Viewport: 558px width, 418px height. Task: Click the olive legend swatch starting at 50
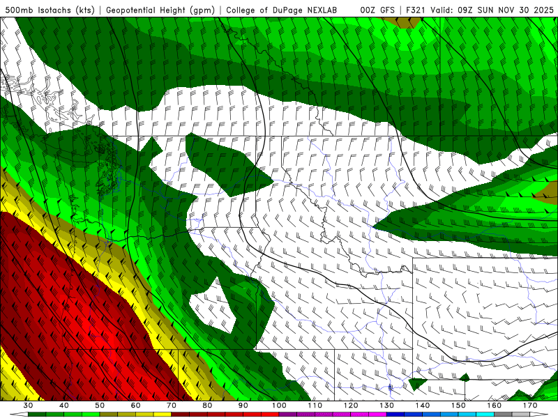point(109,414)
